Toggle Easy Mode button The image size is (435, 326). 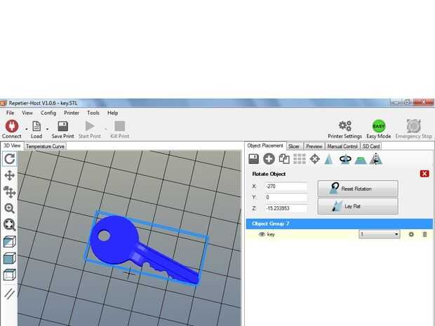[x=379, y=126]
